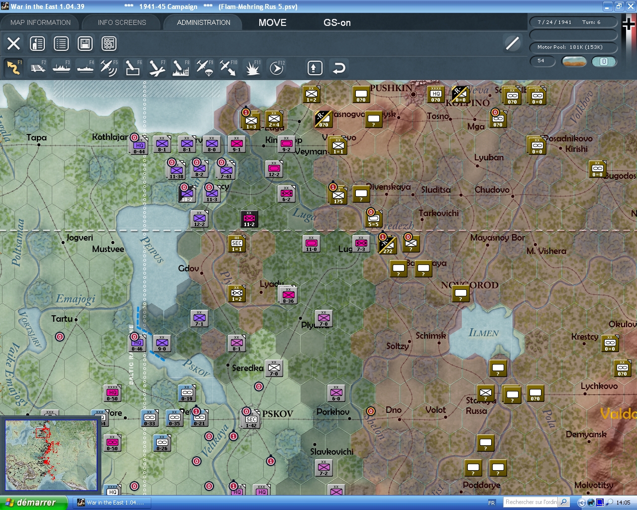The width and height of the screenshot is (637, 510).
Task: Open the list report icon beside the save icon
Action: coord(61,44)
